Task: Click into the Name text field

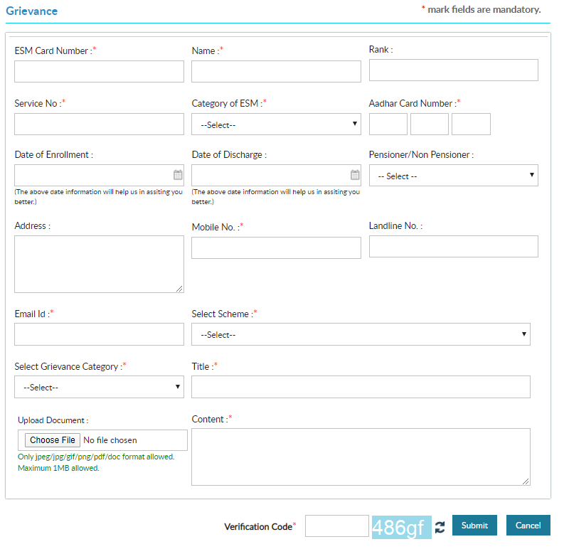Action: point(276,71)
